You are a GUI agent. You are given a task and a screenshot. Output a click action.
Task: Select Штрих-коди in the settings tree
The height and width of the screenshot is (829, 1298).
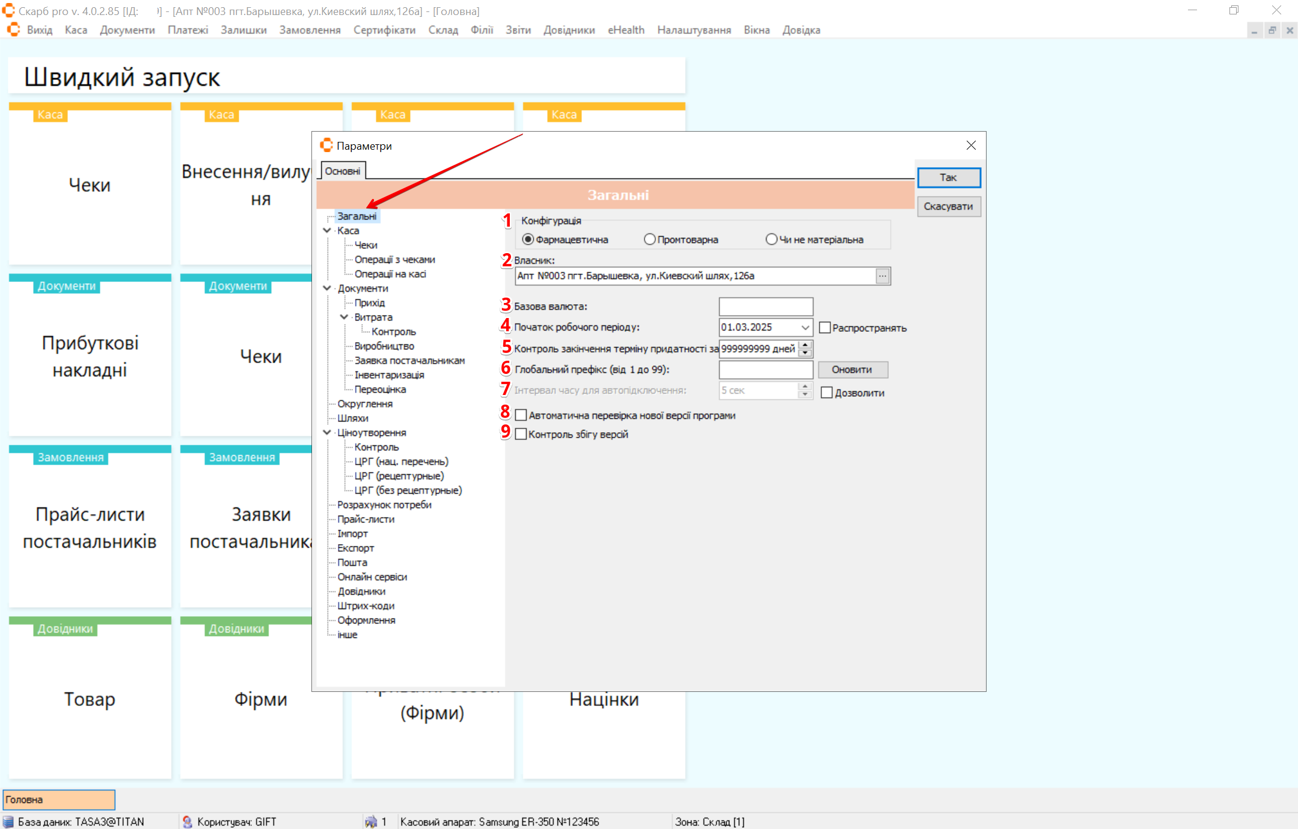point(366,605)
